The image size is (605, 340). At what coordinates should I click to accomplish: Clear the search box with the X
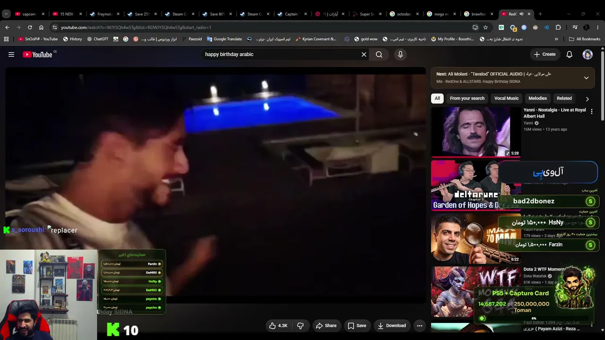(364, 54)
